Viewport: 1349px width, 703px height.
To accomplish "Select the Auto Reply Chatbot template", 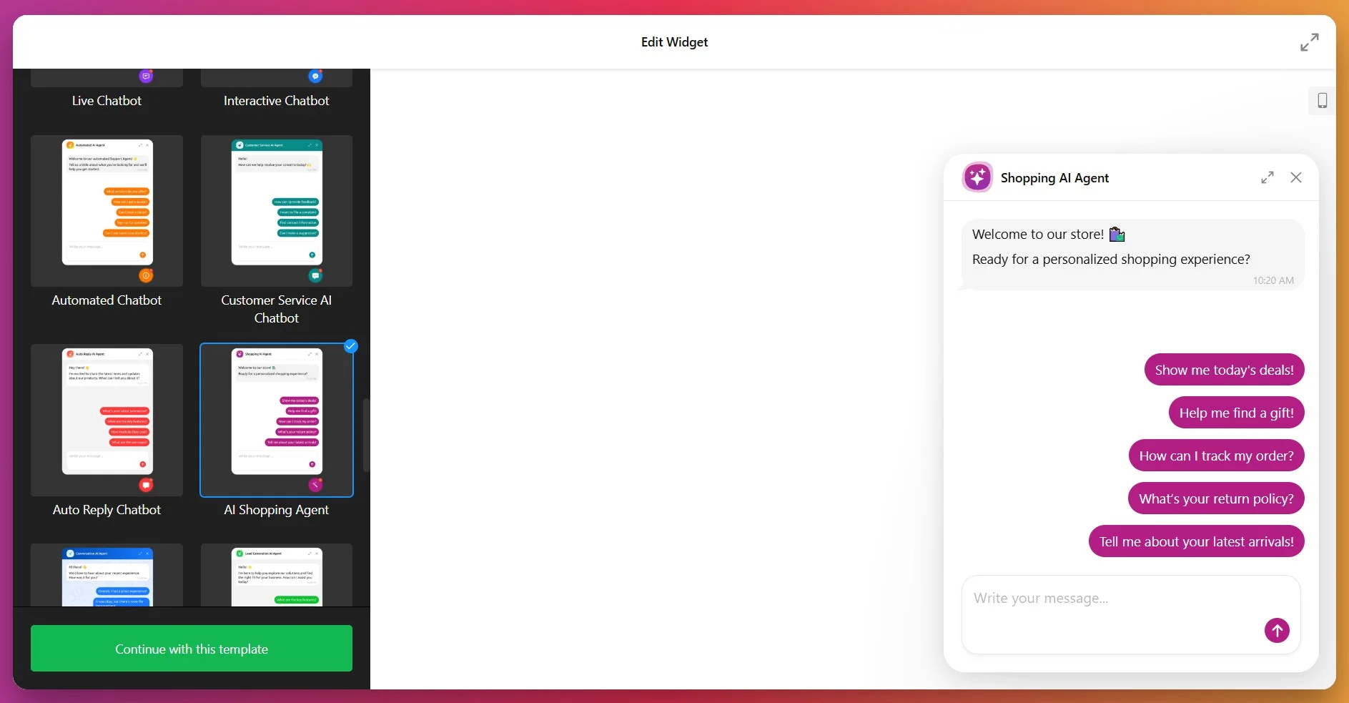I will click(106, 421).
